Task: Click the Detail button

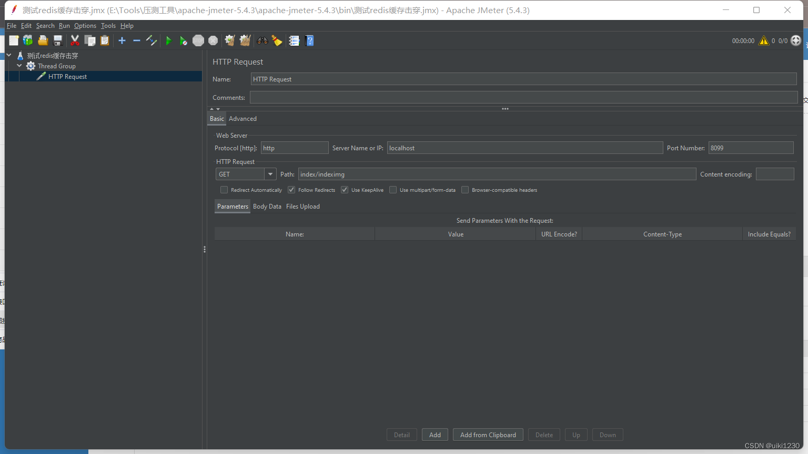Action: click(x=402, y=435)
